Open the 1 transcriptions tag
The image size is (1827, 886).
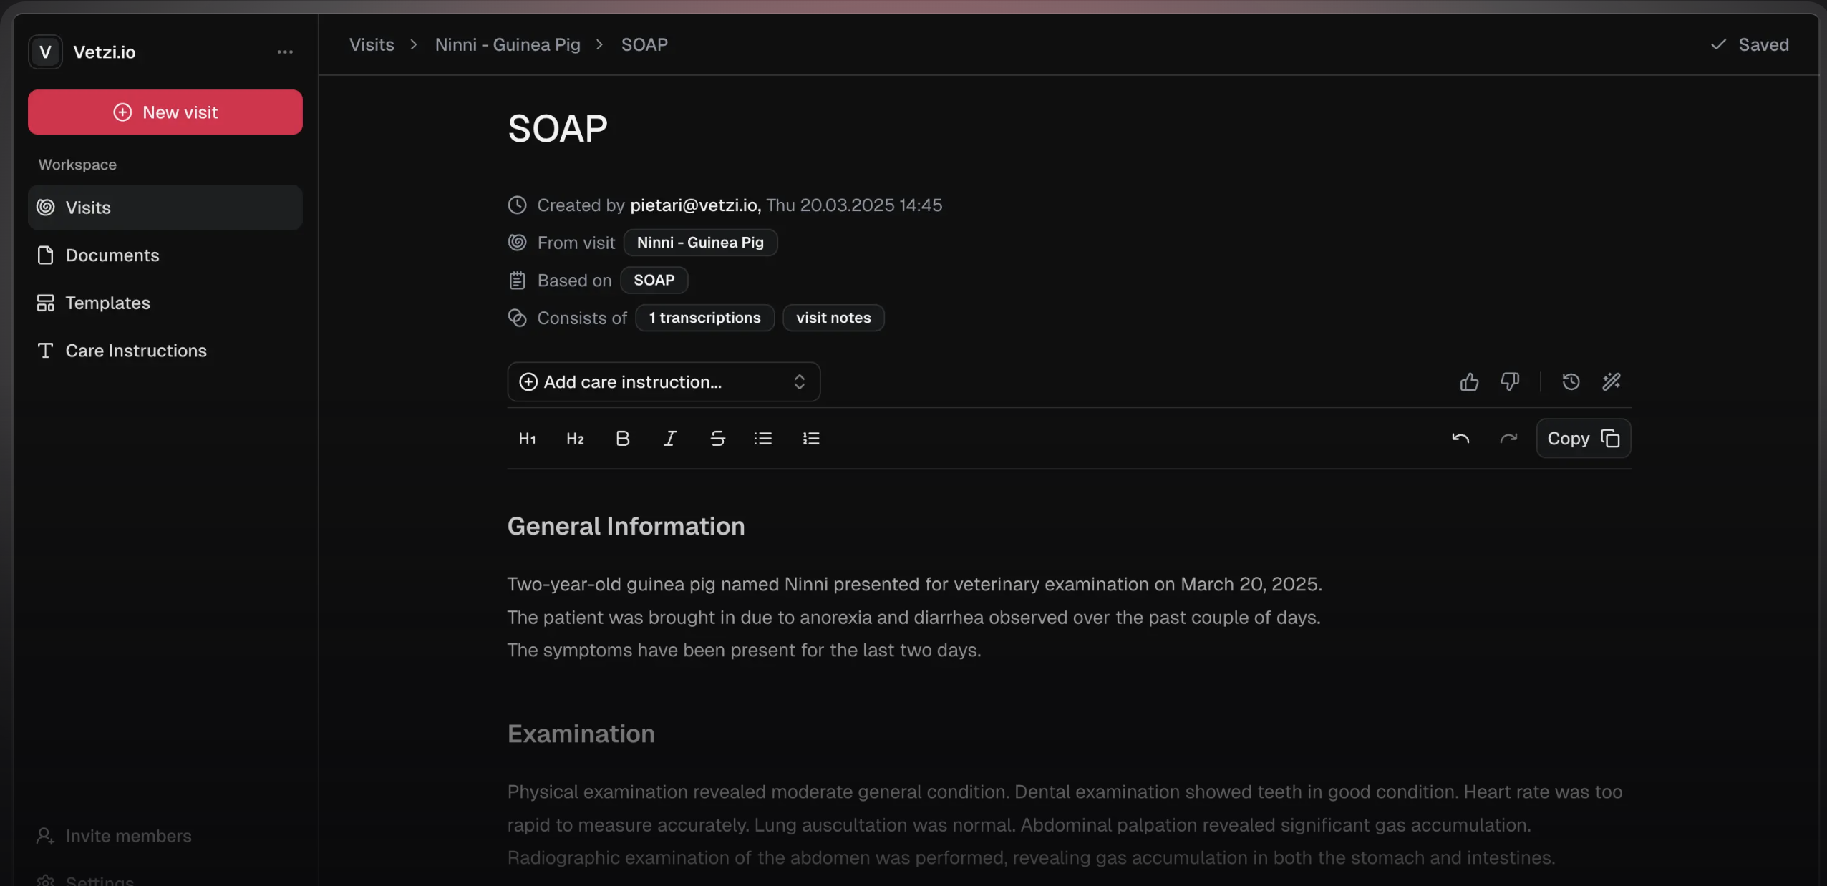704,318
